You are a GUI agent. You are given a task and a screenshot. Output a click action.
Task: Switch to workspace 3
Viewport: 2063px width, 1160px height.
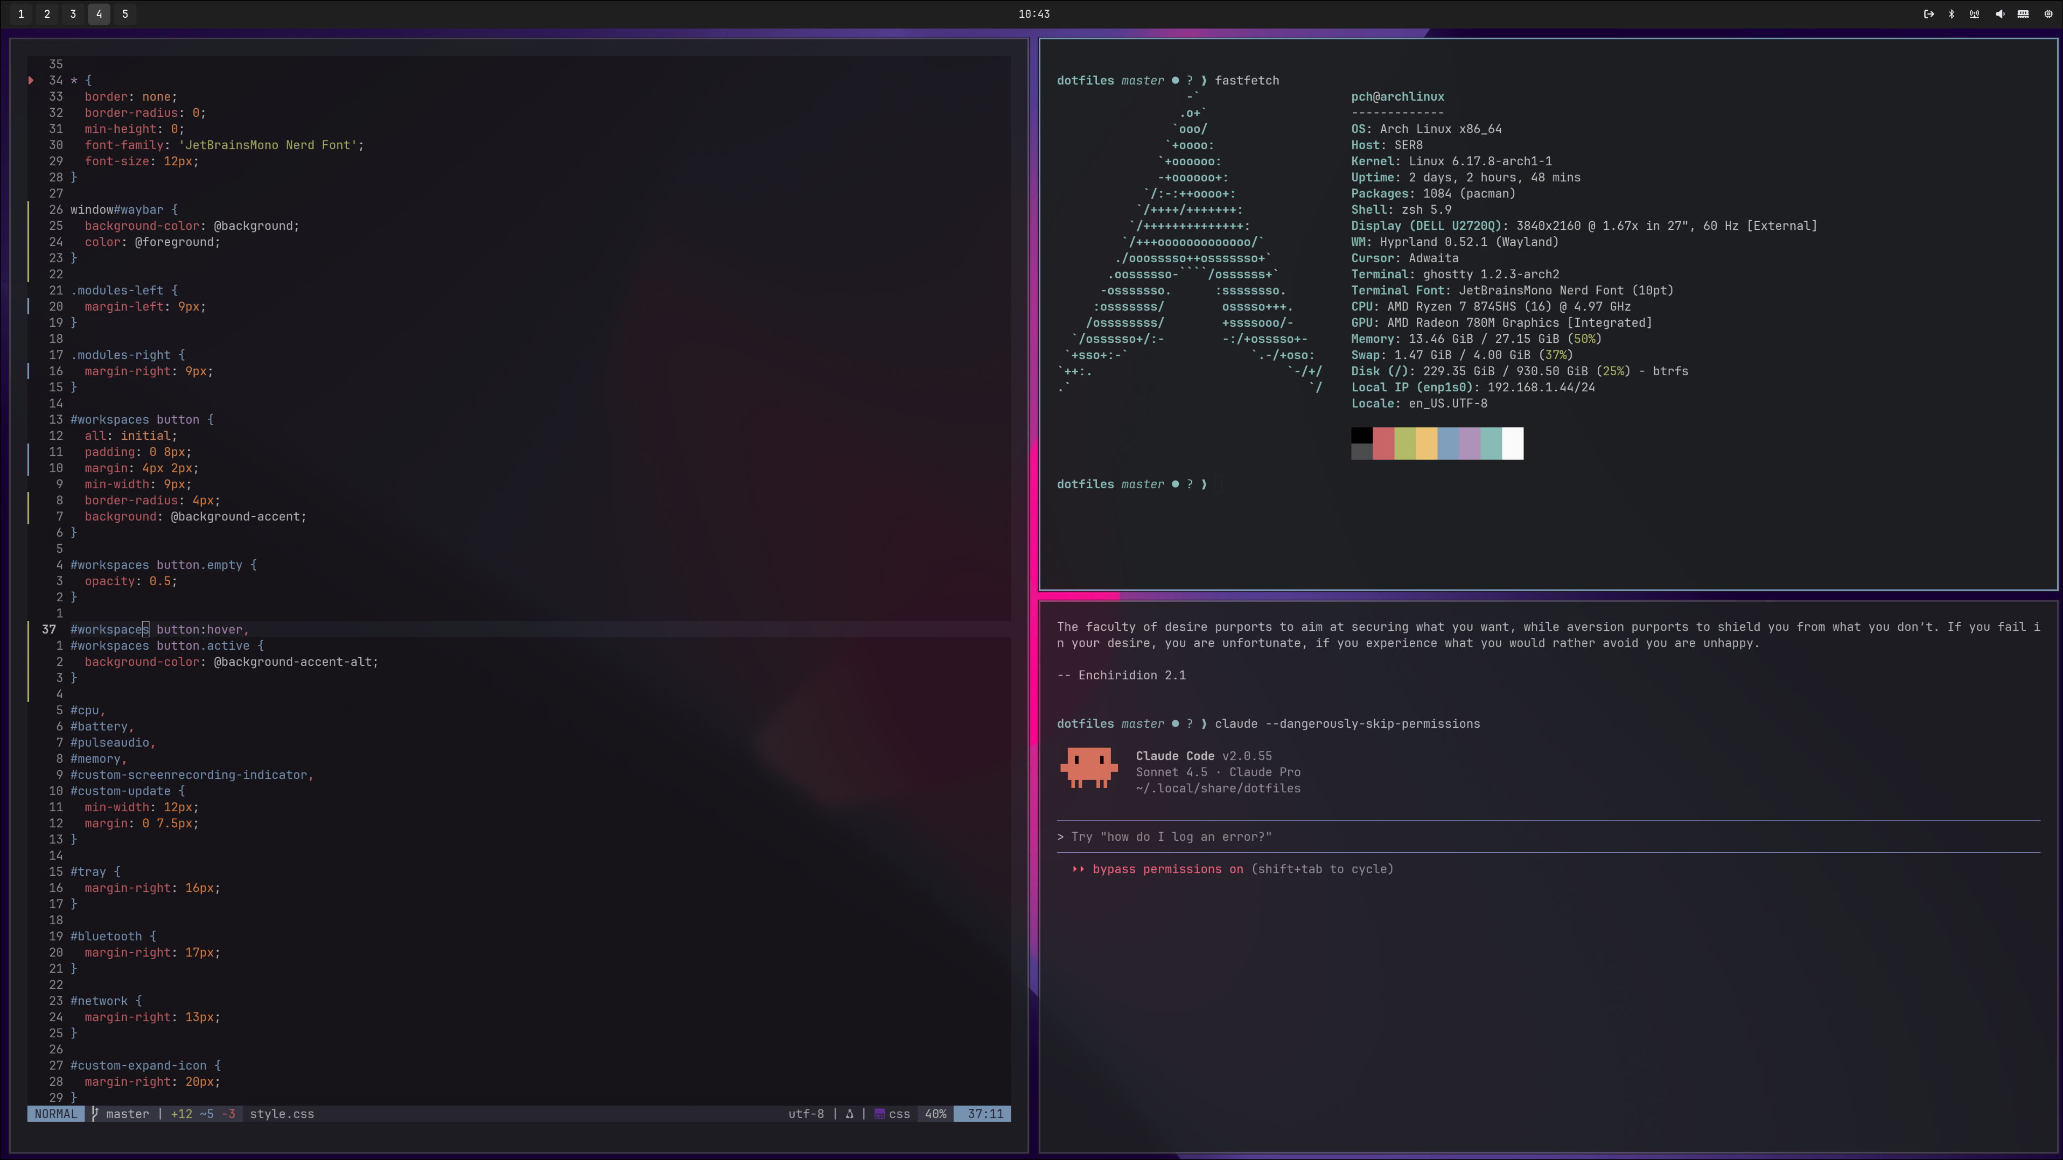pos(73,13)
